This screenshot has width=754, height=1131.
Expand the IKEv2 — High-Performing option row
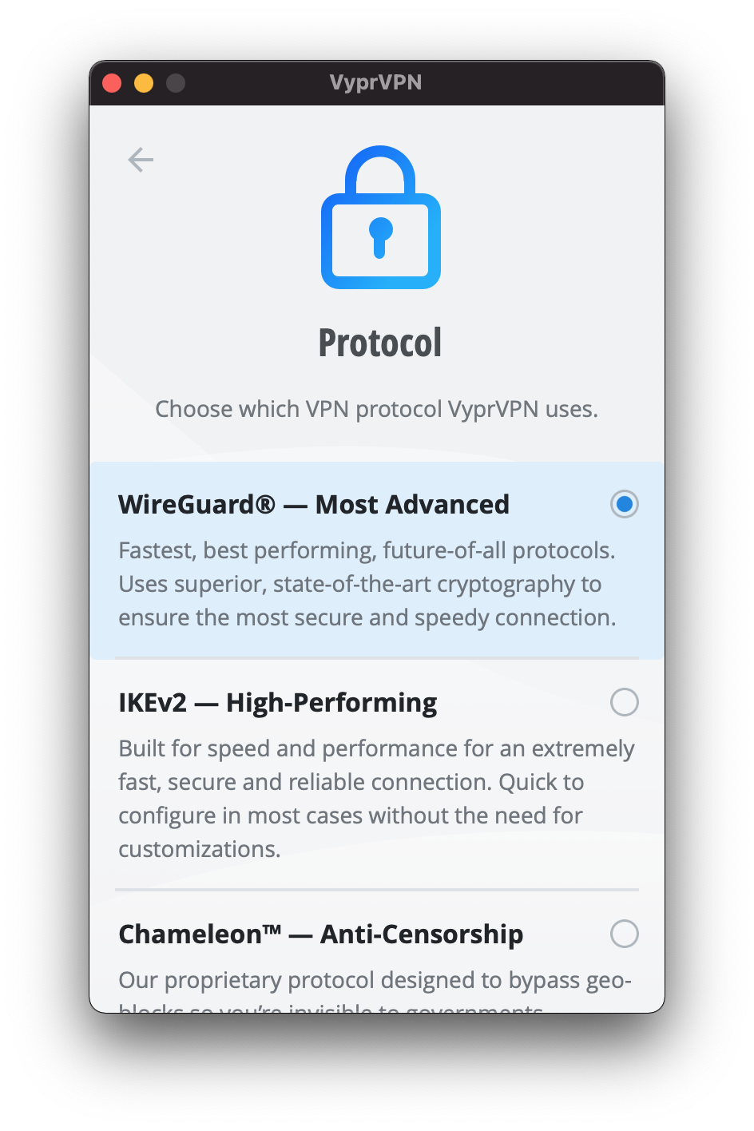click(x=278, y=702)
